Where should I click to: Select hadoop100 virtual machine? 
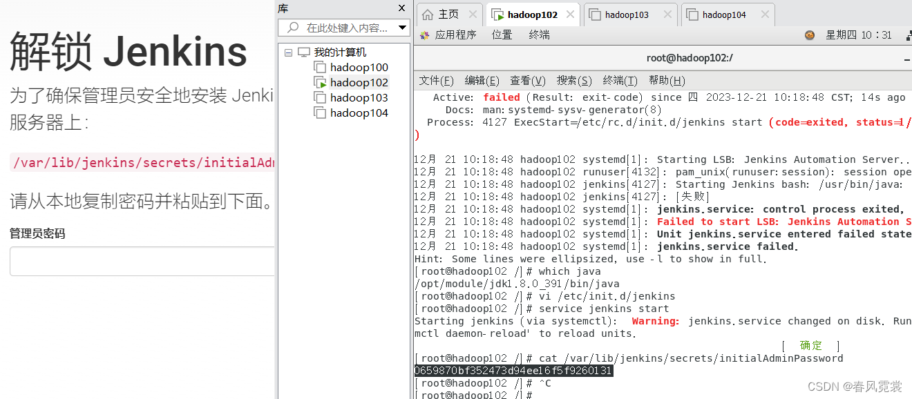pyautogui.click(x=359, y=68)
